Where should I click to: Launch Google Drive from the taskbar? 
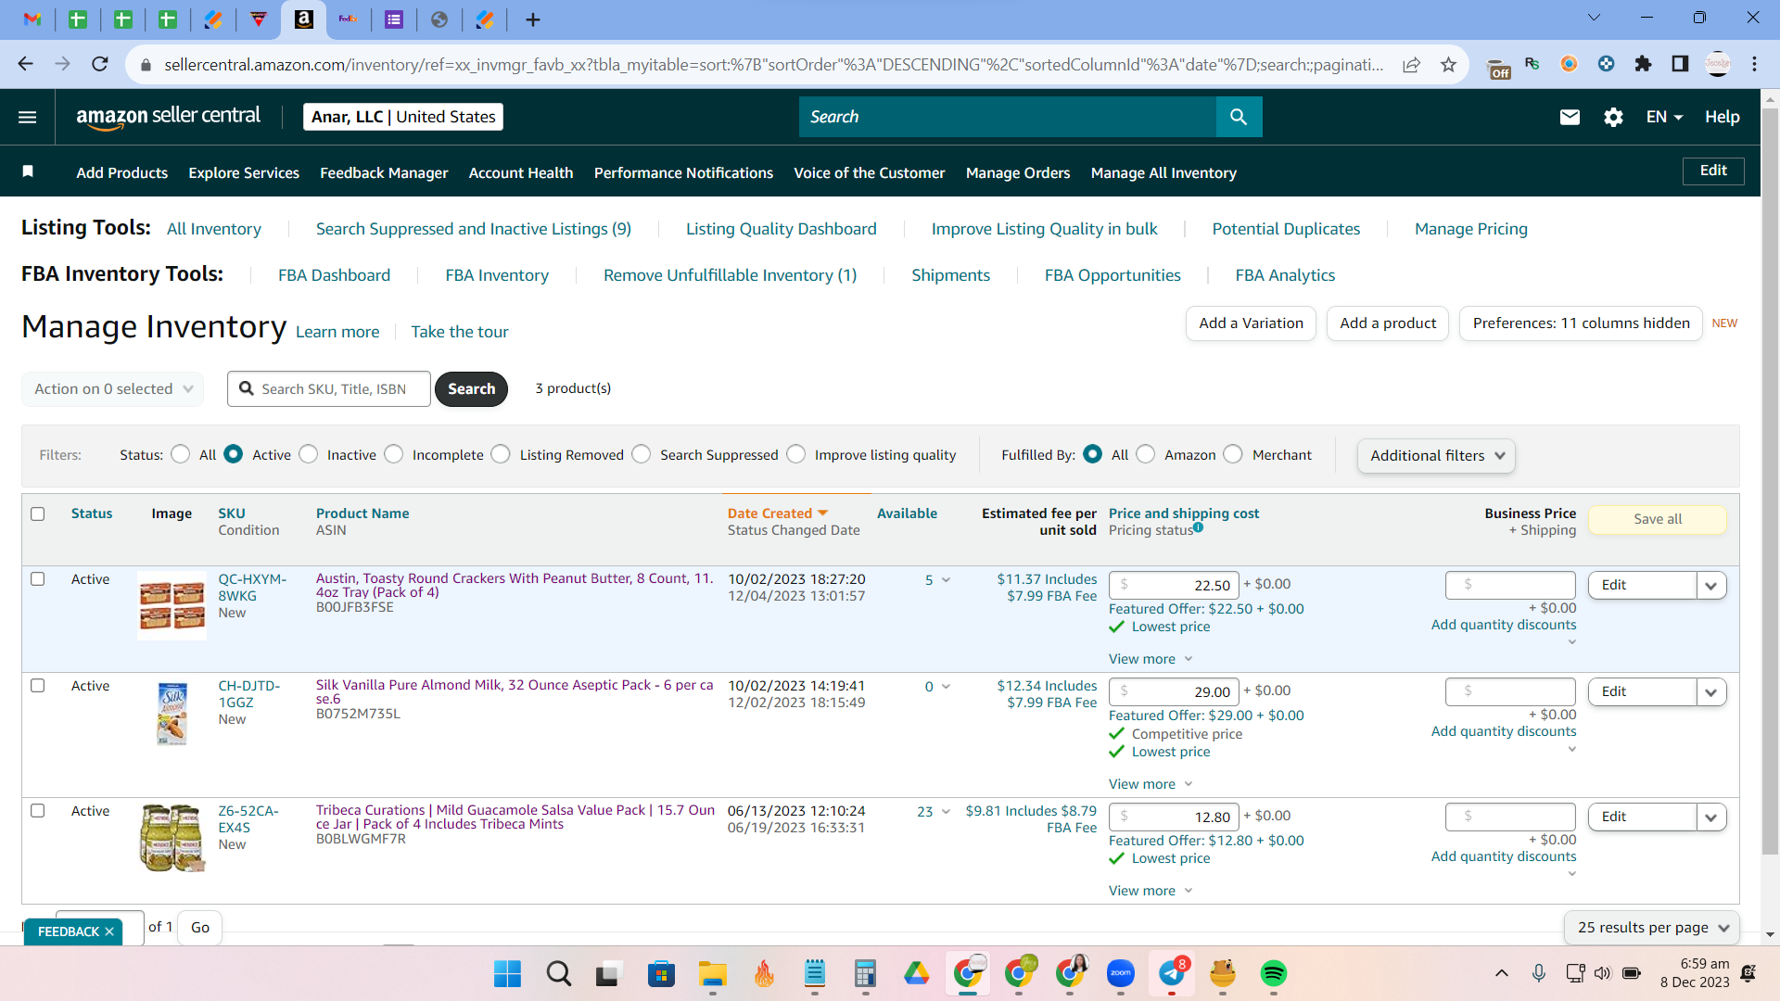coord(916,973)
